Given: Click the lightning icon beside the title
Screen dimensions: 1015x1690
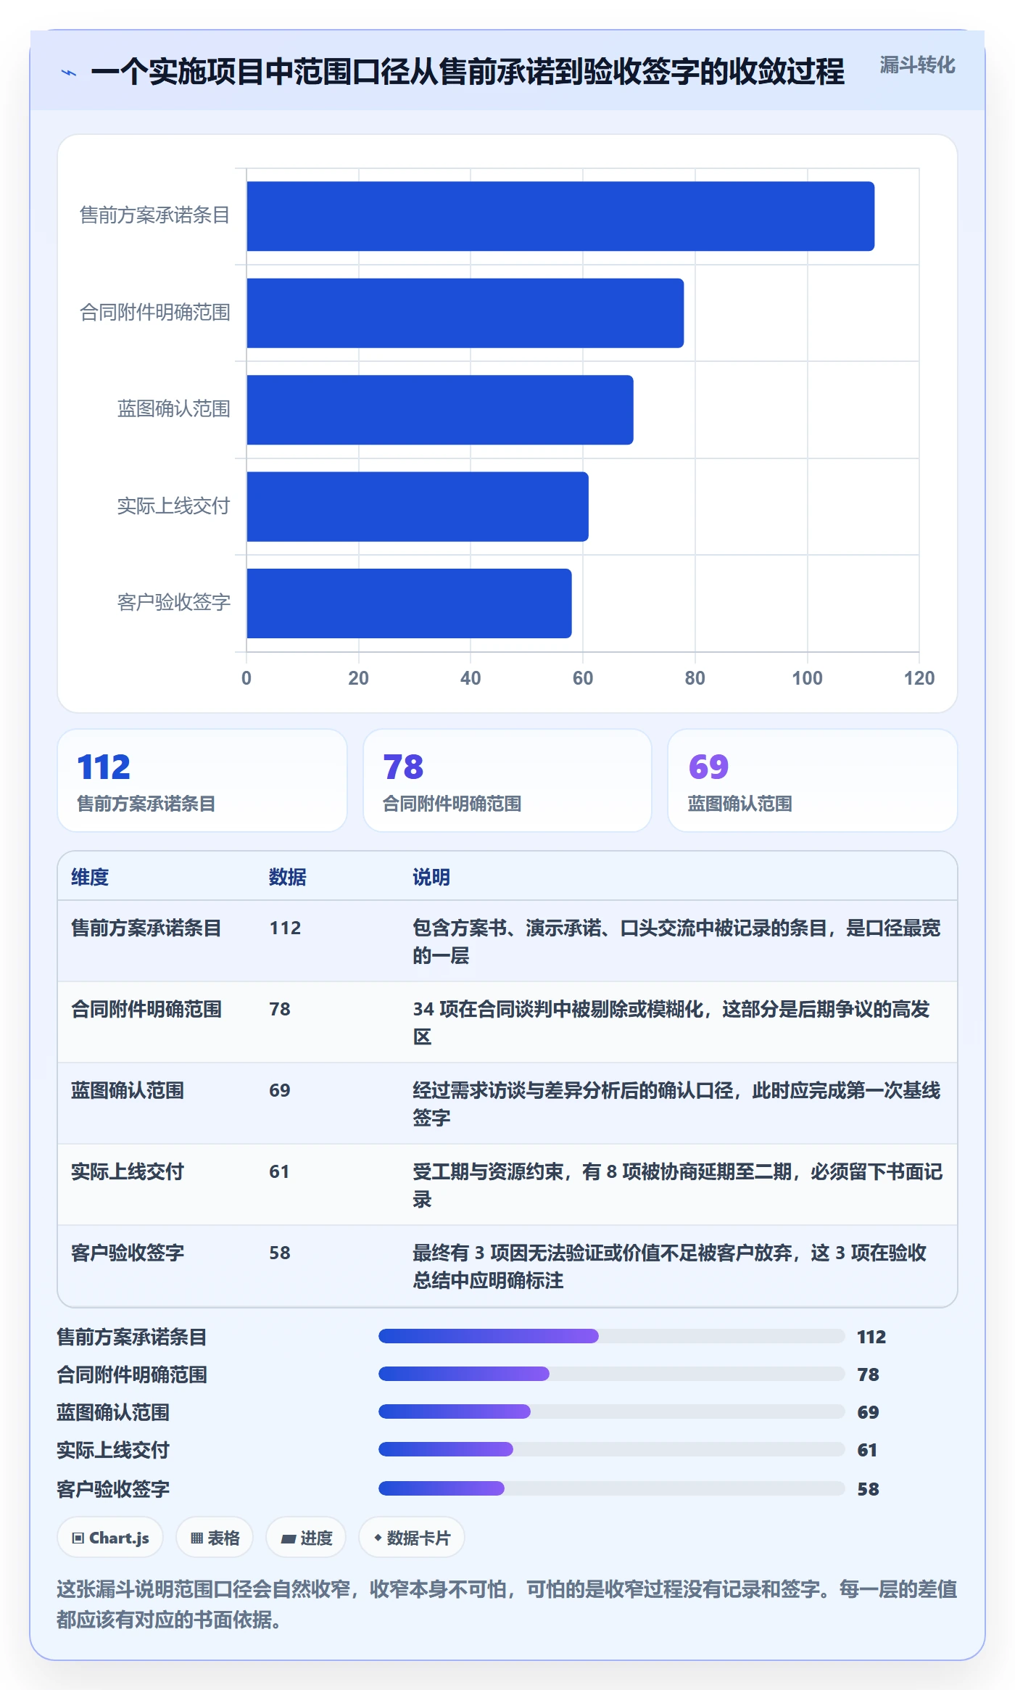Looking at the screenshot, I should 69,73.
